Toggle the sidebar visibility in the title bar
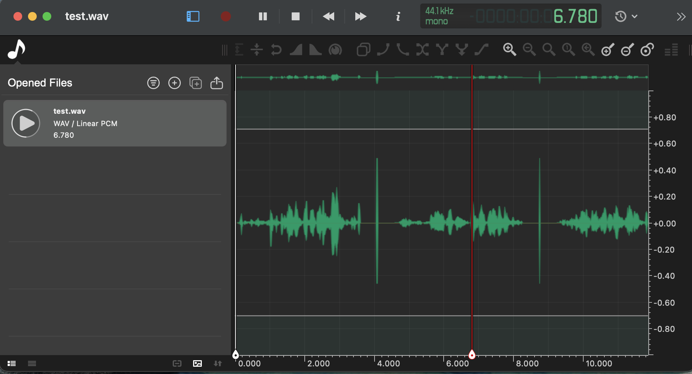 [x=193, y=16]
